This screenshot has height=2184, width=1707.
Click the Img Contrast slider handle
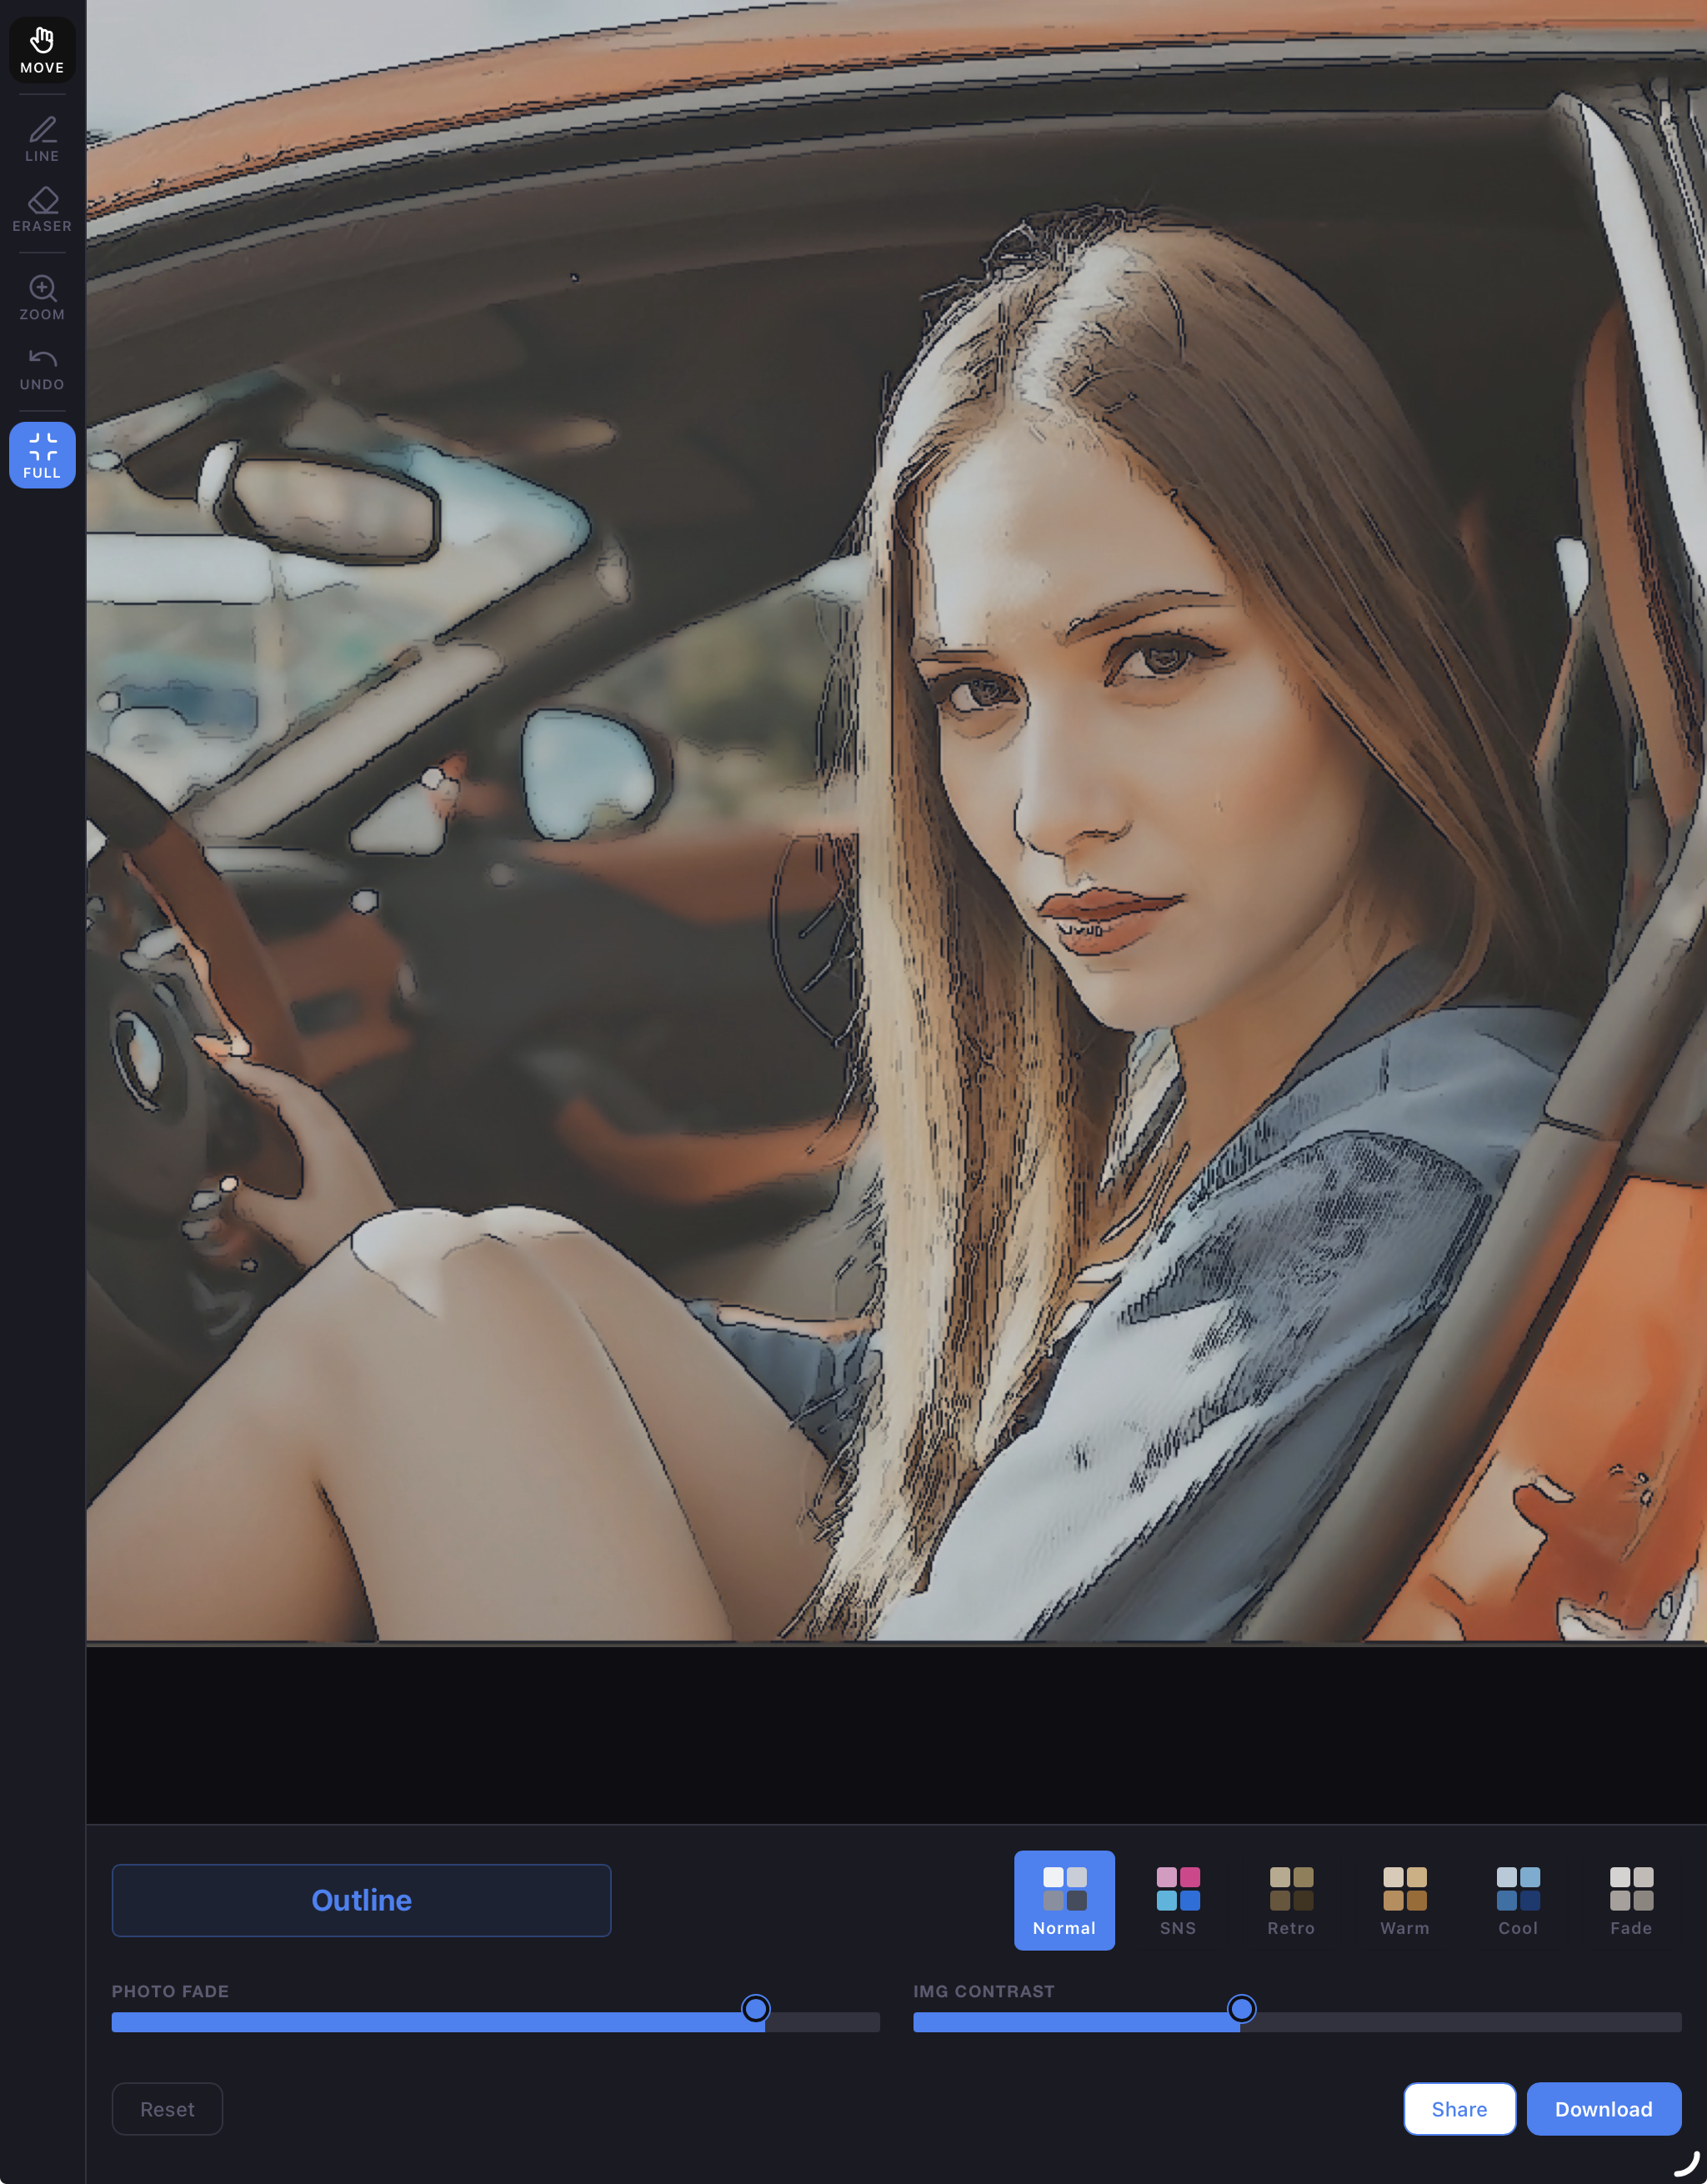(x=1241, y=2008)
